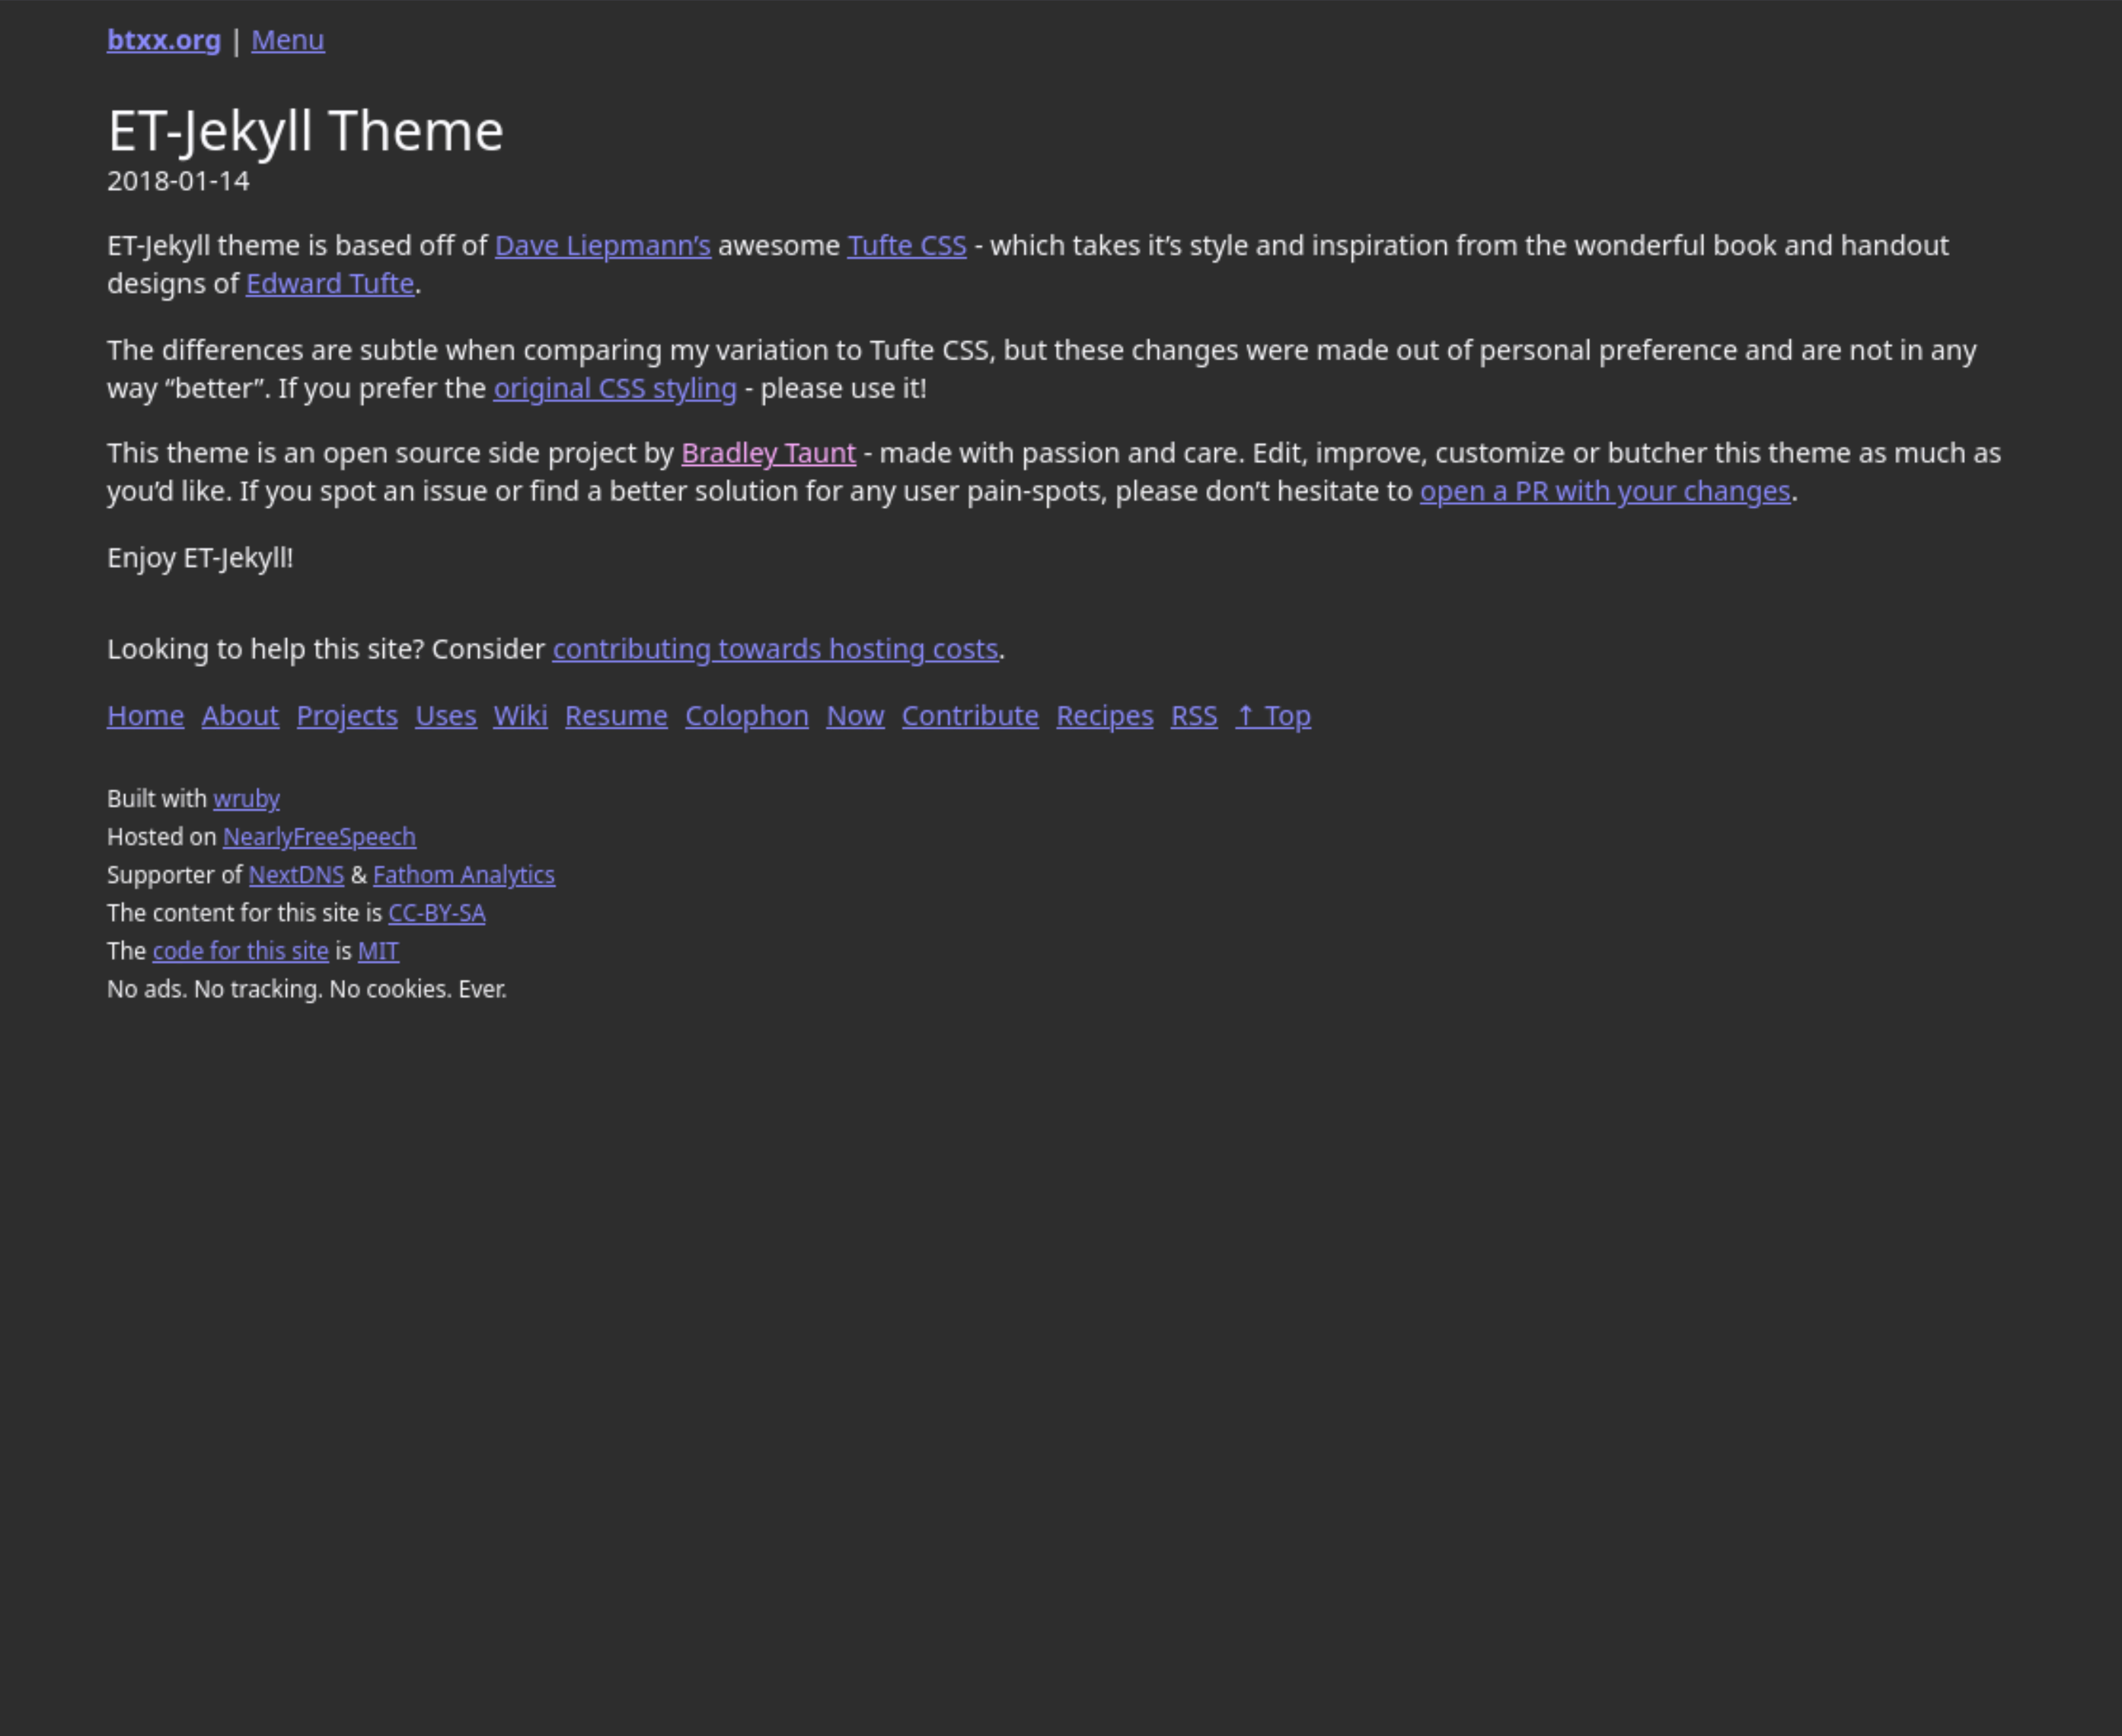Subscribe via the RSS link
Viewport: 2122px width, 1736px height.
pyautogui.click(x=1193, y=716)
